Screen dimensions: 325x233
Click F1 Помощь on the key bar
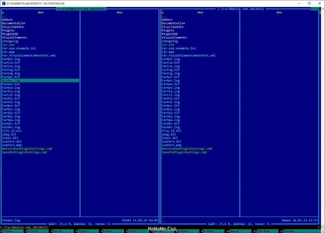(12, 231)
